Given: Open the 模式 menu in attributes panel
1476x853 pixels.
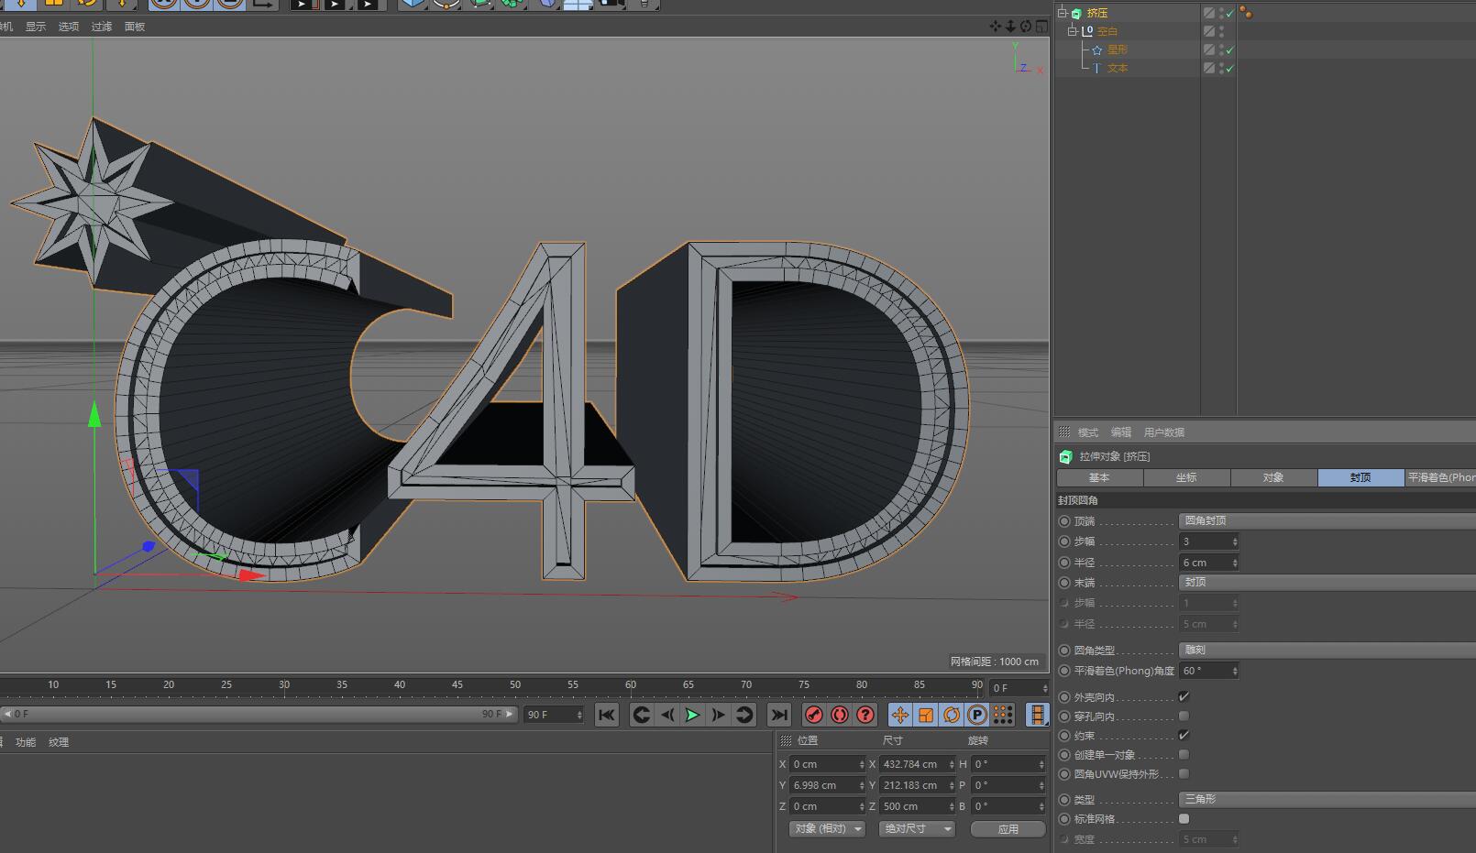Looking at the screenshot, I should pos(1088,432).
